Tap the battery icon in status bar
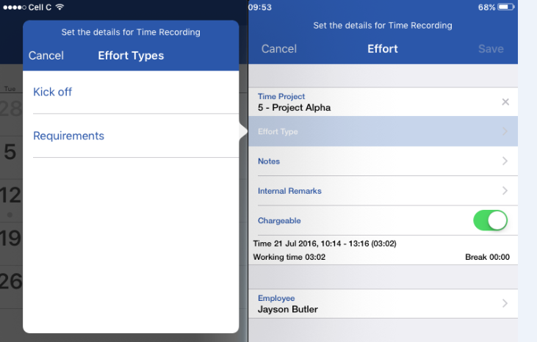The height and width of the screenshot is (342, 537). [x=506, y=7]
